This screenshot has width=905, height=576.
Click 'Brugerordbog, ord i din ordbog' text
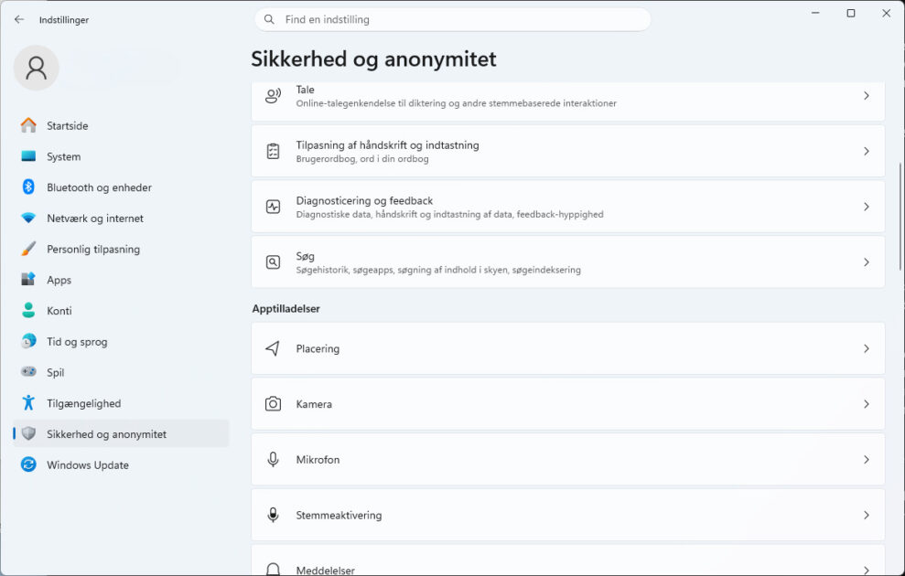pos(362,159)
